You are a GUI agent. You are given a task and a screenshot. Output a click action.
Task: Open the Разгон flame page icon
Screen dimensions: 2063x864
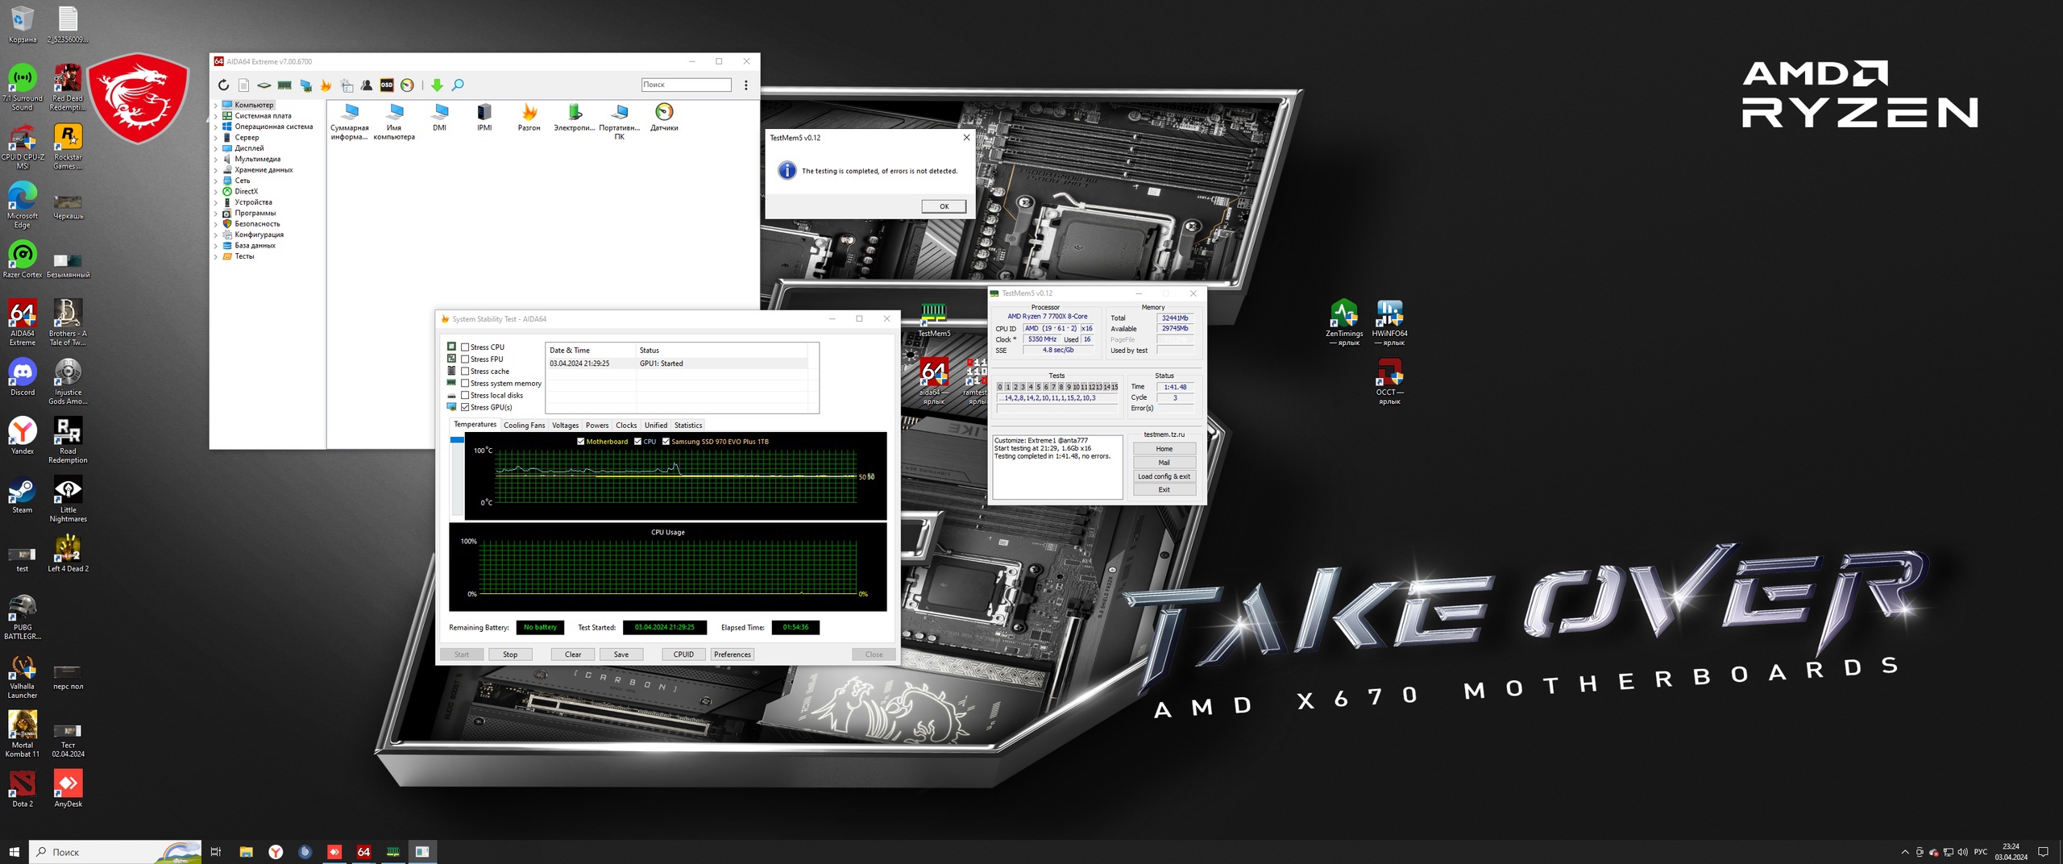pyautogui.click(x=529, y=118)
